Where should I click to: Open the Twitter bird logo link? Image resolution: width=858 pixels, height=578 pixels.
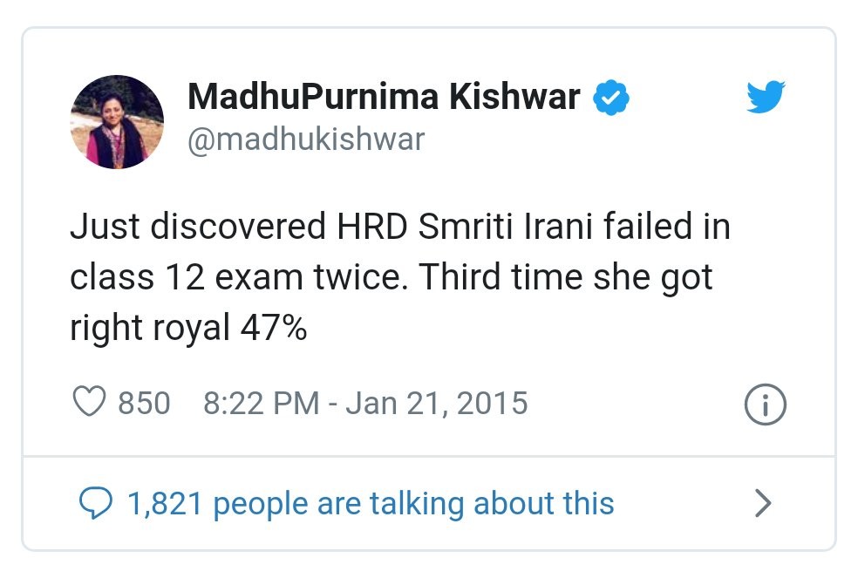click(766, 98)
